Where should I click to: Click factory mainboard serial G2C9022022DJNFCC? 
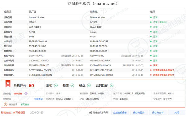click(39, 60)
